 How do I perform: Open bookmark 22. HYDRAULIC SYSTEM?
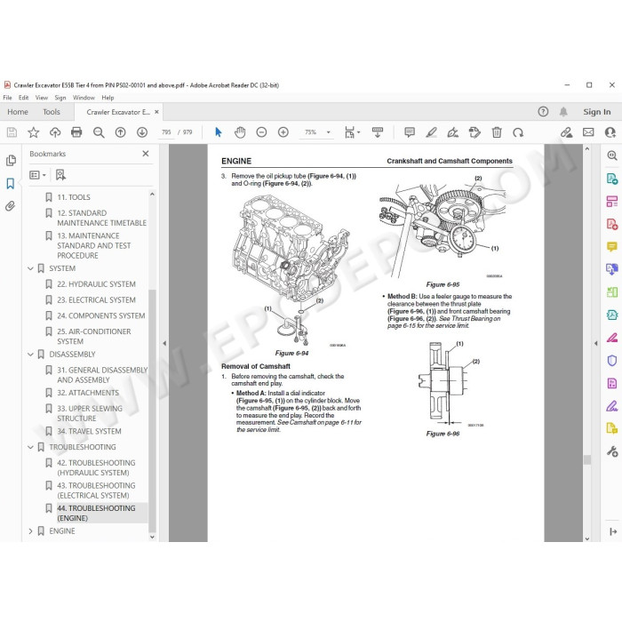click(x=96, y=284)
